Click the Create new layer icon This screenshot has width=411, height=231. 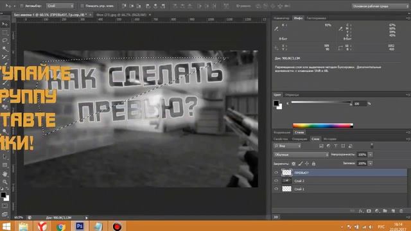393,211
